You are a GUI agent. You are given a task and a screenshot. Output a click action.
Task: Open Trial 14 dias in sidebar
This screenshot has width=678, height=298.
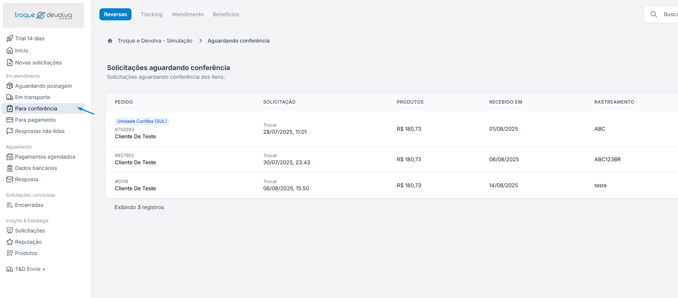coord(30,38)
